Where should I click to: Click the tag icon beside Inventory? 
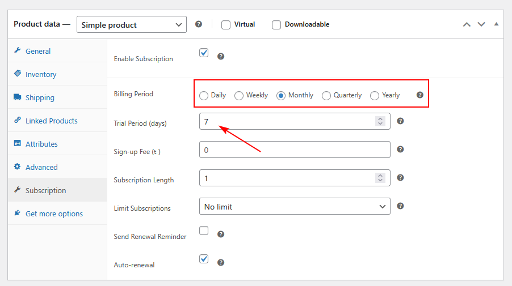17,74
